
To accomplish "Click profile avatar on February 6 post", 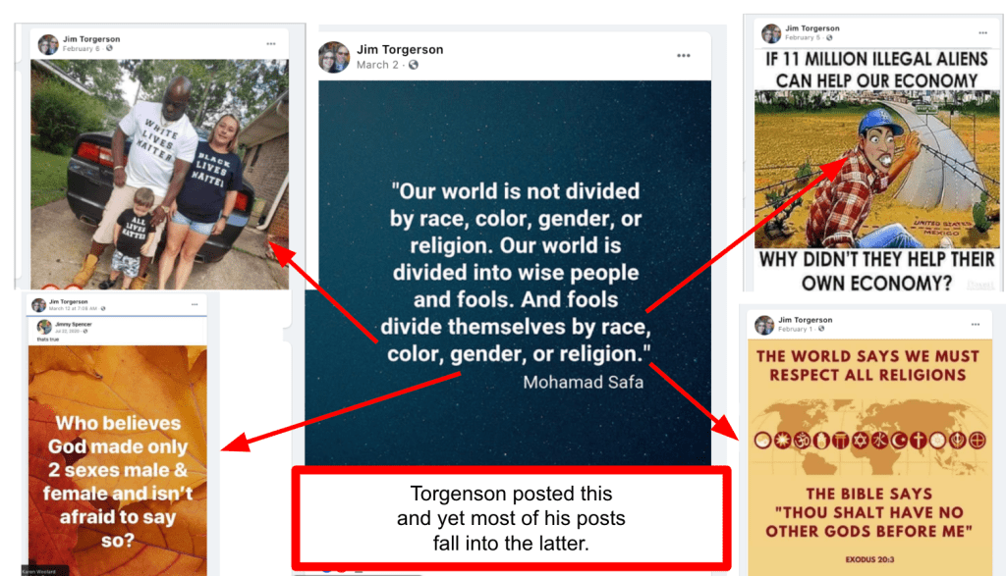I will (48, 44).
